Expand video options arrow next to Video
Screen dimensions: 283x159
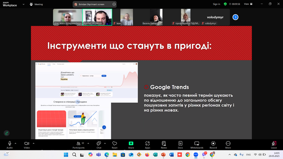coord(34,144)
